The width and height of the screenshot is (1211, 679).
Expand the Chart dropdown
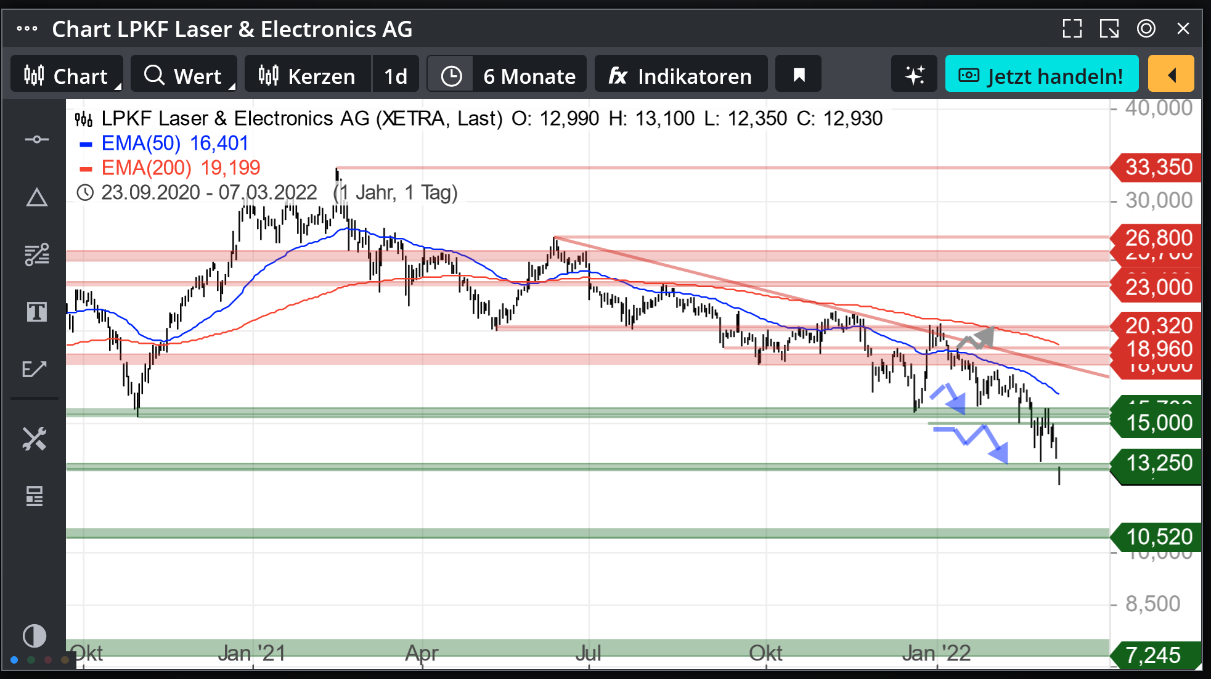[x=67, y=75]
